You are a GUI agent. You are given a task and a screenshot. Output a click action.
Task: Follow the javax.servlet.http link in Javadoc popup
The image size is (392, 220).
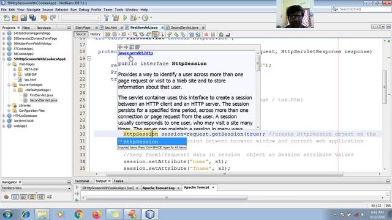135,53
